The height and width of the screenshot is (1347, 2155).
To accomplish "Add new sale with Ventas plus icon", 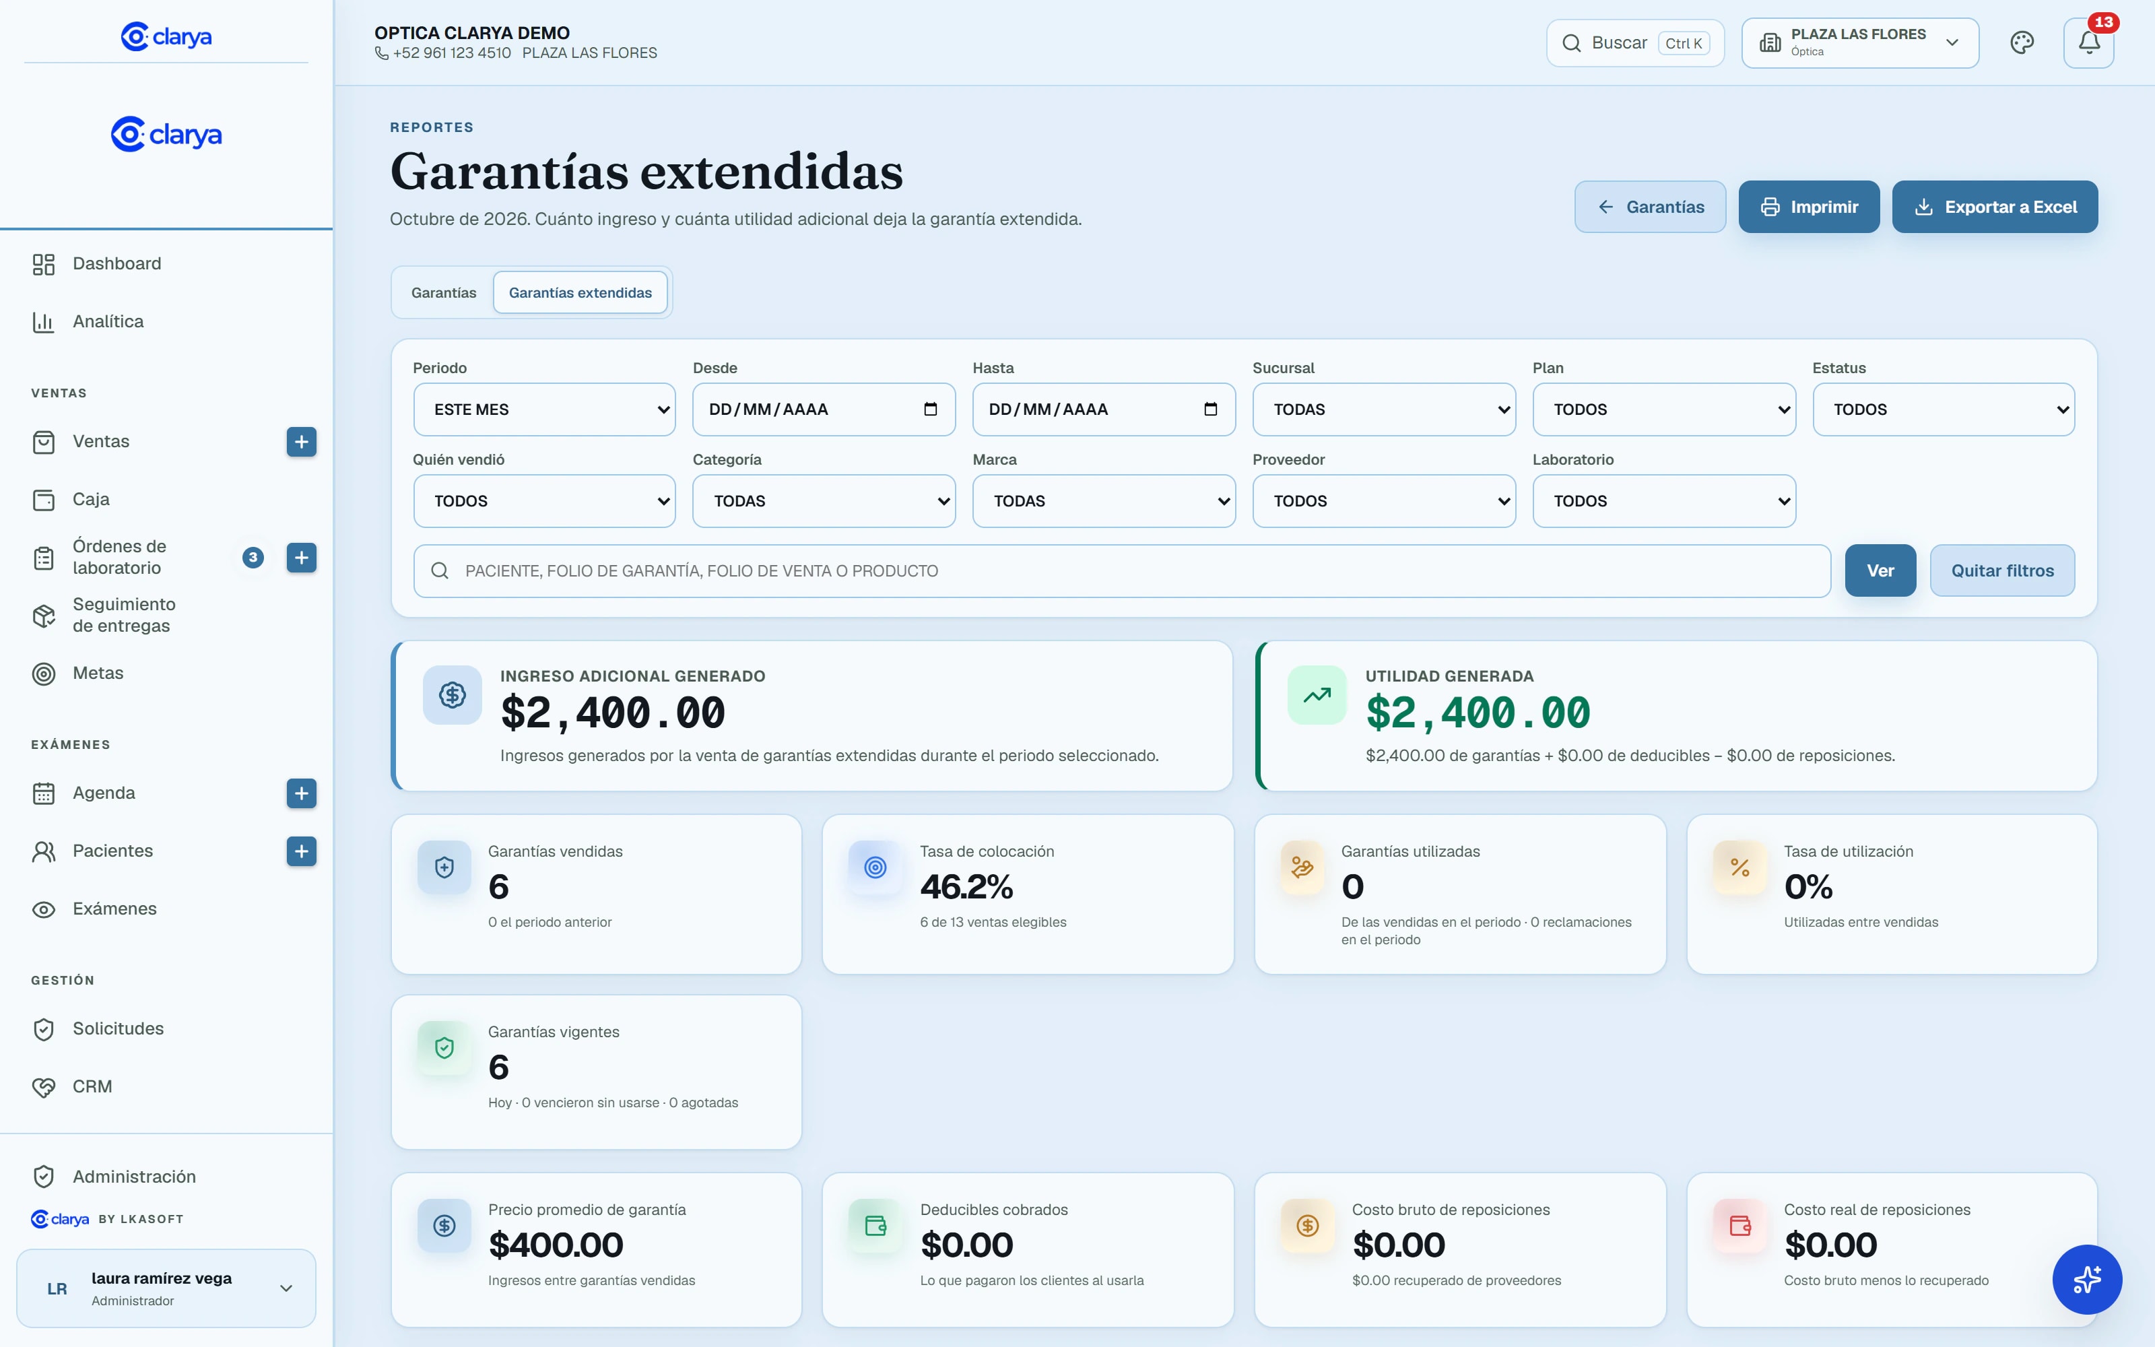I will click(301, 442).
